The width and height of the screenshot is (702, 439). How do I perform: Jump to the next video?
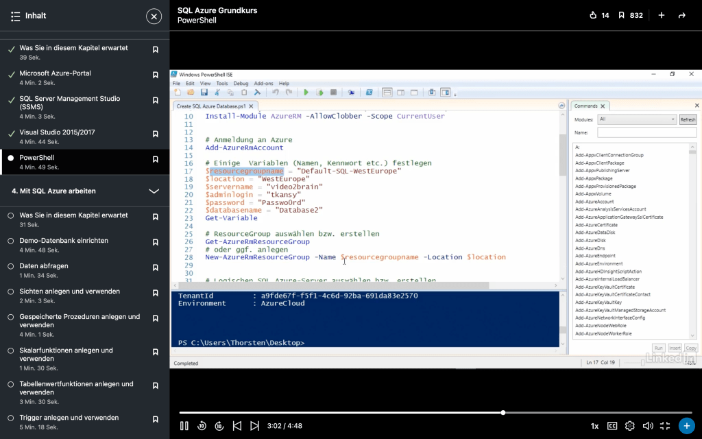254,426
